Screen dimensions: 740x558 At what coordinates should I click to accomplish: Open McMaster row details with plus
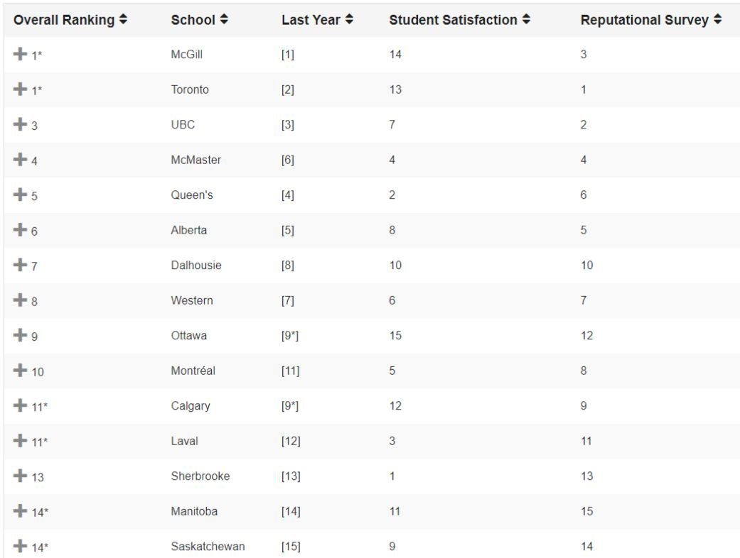pos(20,159)
